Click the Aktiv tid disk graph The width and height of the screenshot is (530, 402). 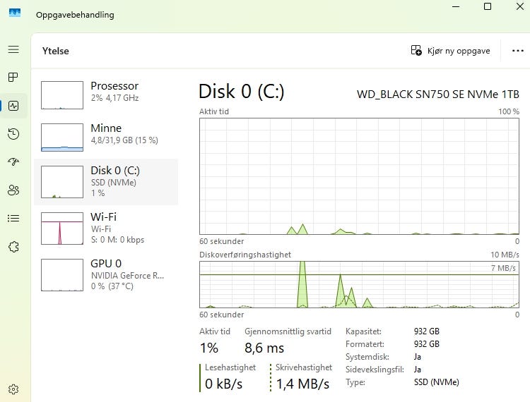(x=359, y=176)
